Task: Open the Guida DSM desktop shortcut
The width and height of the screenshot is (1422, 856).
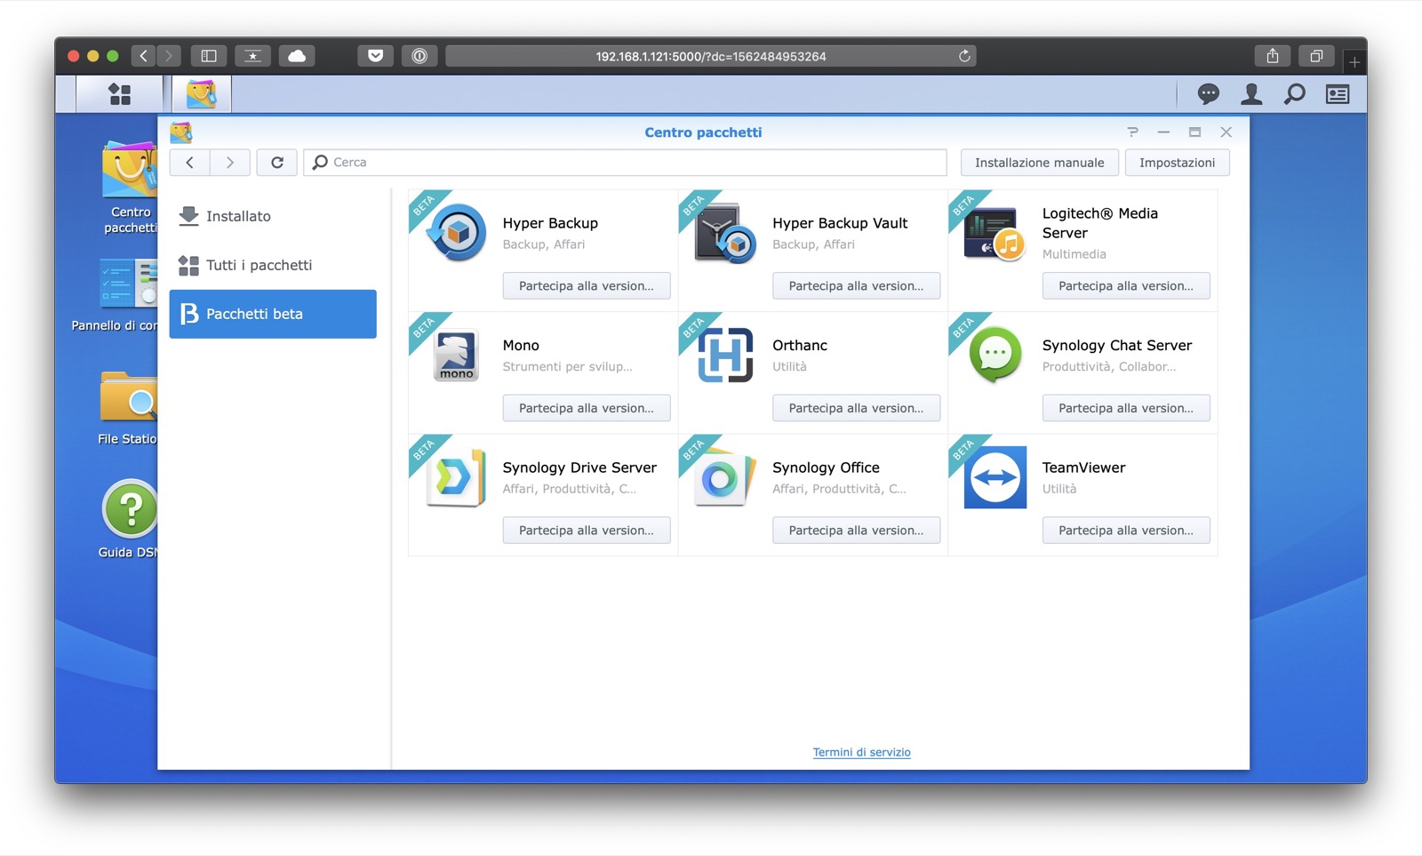Action: [130, 510]
